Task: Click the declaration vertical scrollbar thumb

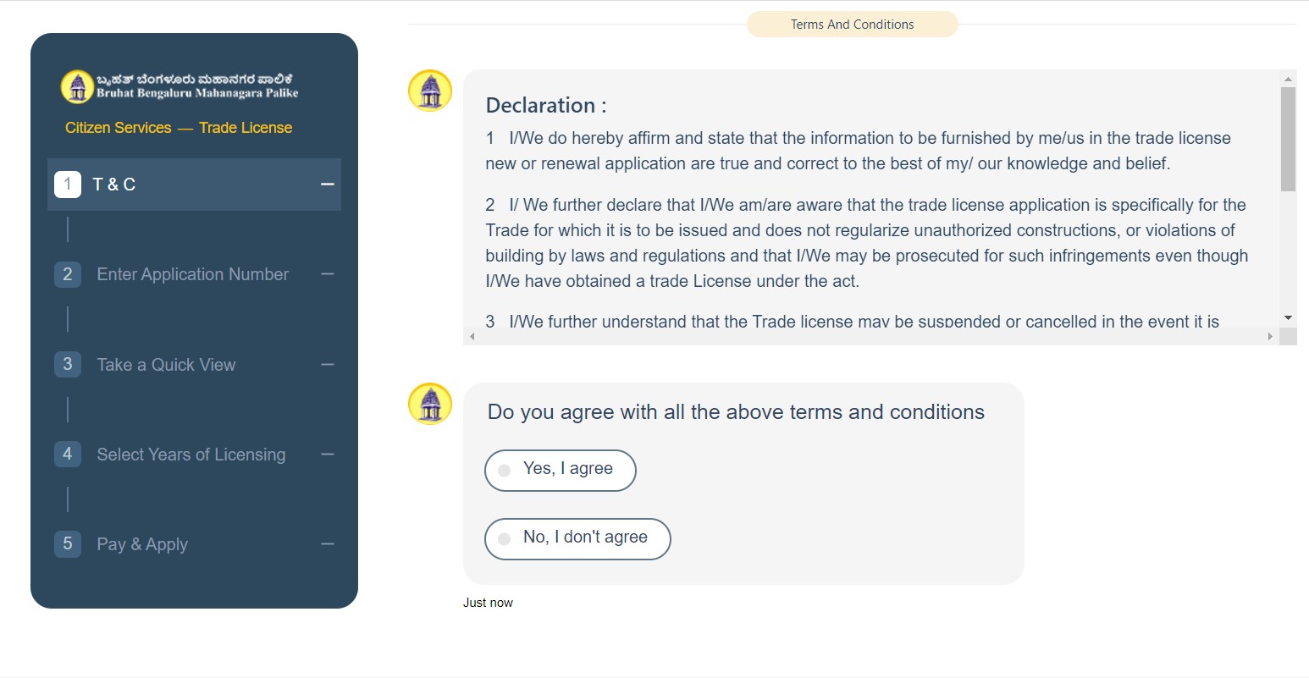Action: (x=1288, y=139)
